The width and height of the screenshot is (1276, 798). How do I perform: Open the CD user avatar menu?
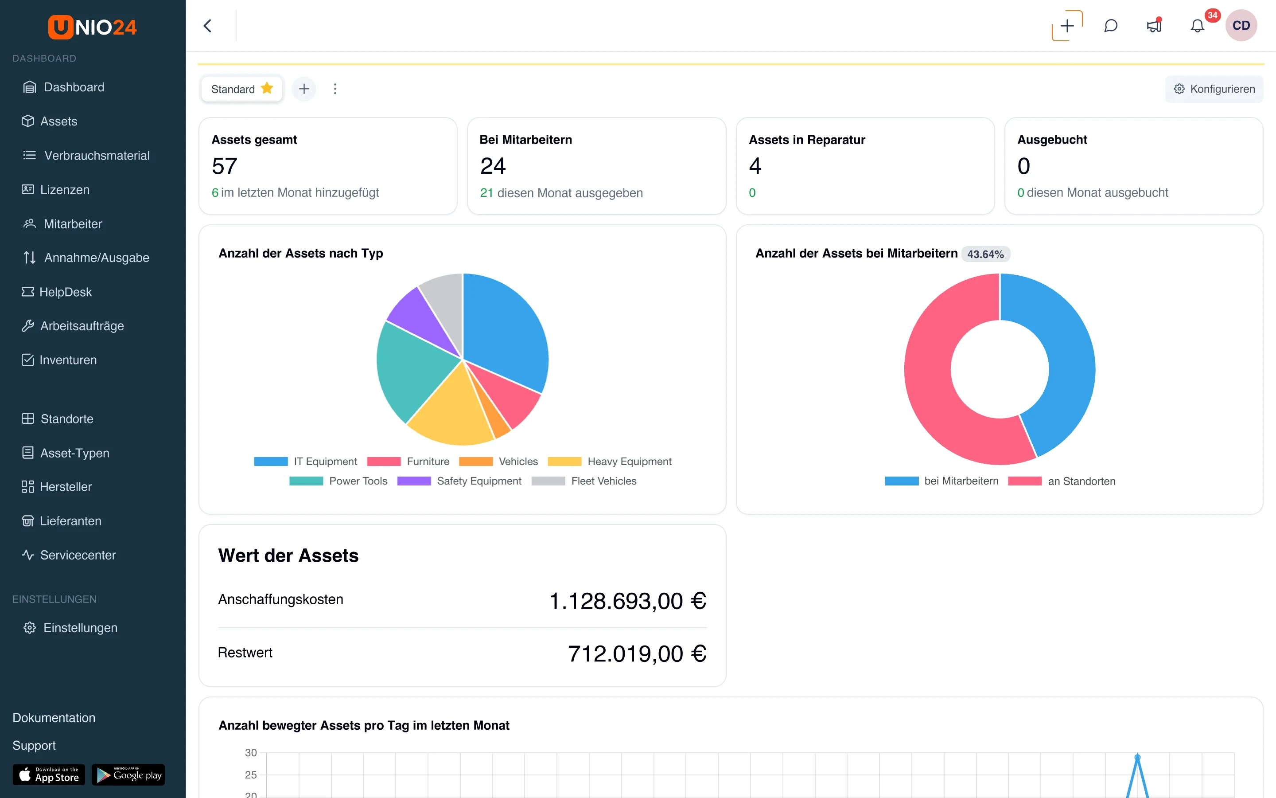pyautogui.click(x=1241, y=25)
